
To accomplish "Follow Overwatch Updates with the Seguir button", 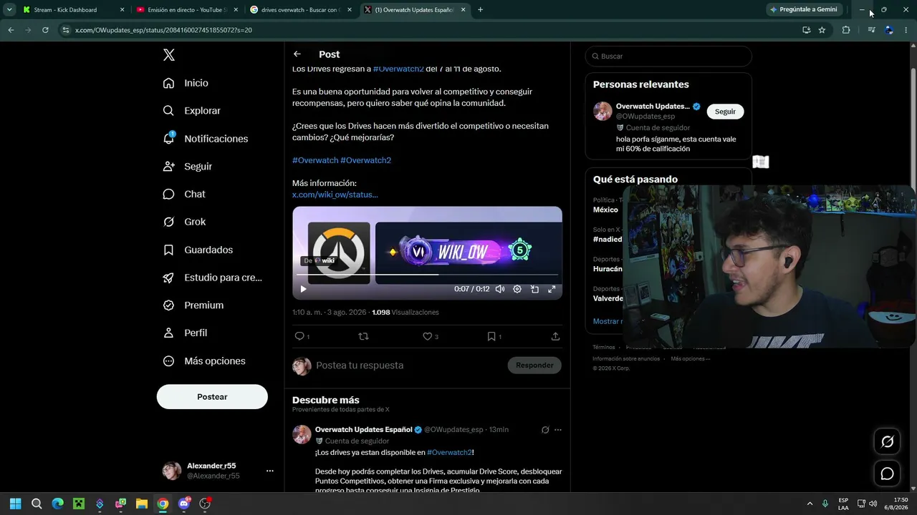I will [x=725, y=112].
